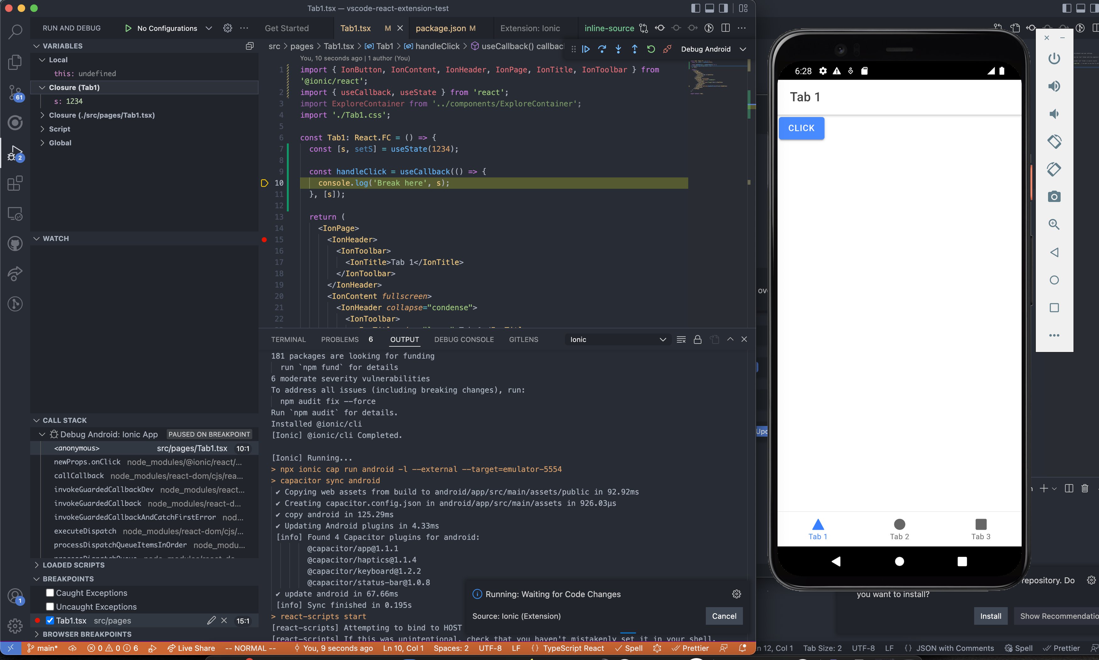Click the Step Over debug icon
Viewport: 1099px width, 660px height.
click(x=602, y=49)
